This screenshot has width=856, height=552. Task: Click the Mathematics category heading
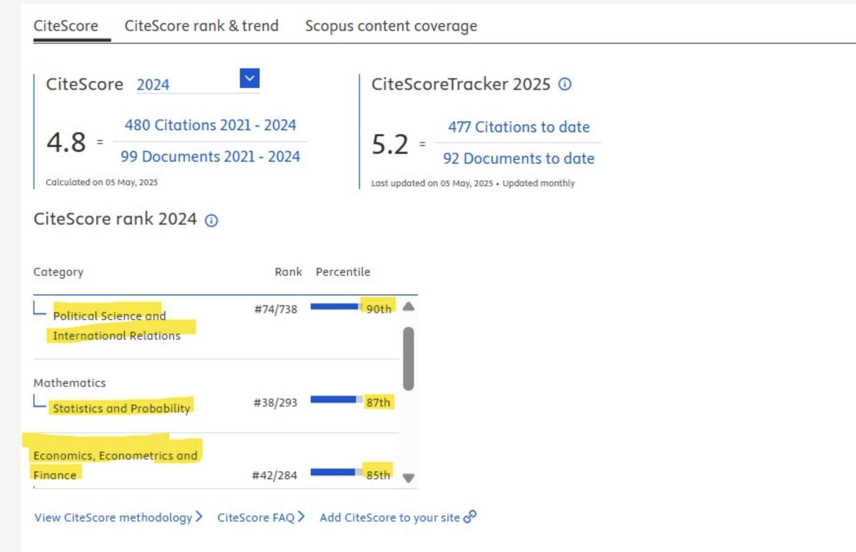[x=69, y=382]
